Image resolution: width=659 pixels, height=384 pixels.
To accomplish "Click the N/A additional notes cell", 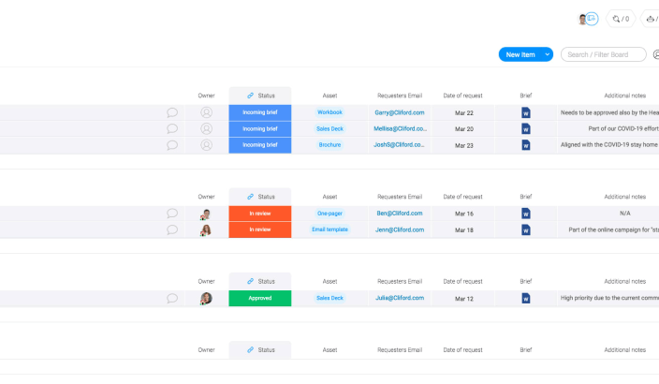I will point(608,214).
